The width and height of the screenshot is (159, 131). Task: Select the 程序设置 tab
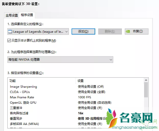27,15
